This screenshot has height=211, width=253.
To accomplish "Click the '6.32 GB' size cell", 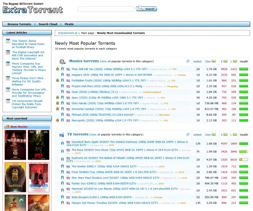I will click(211, 75).
